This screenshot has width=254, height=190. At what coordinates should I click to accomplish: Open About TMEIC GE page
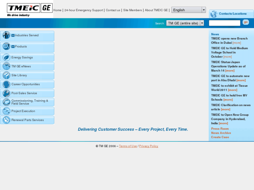156,10
